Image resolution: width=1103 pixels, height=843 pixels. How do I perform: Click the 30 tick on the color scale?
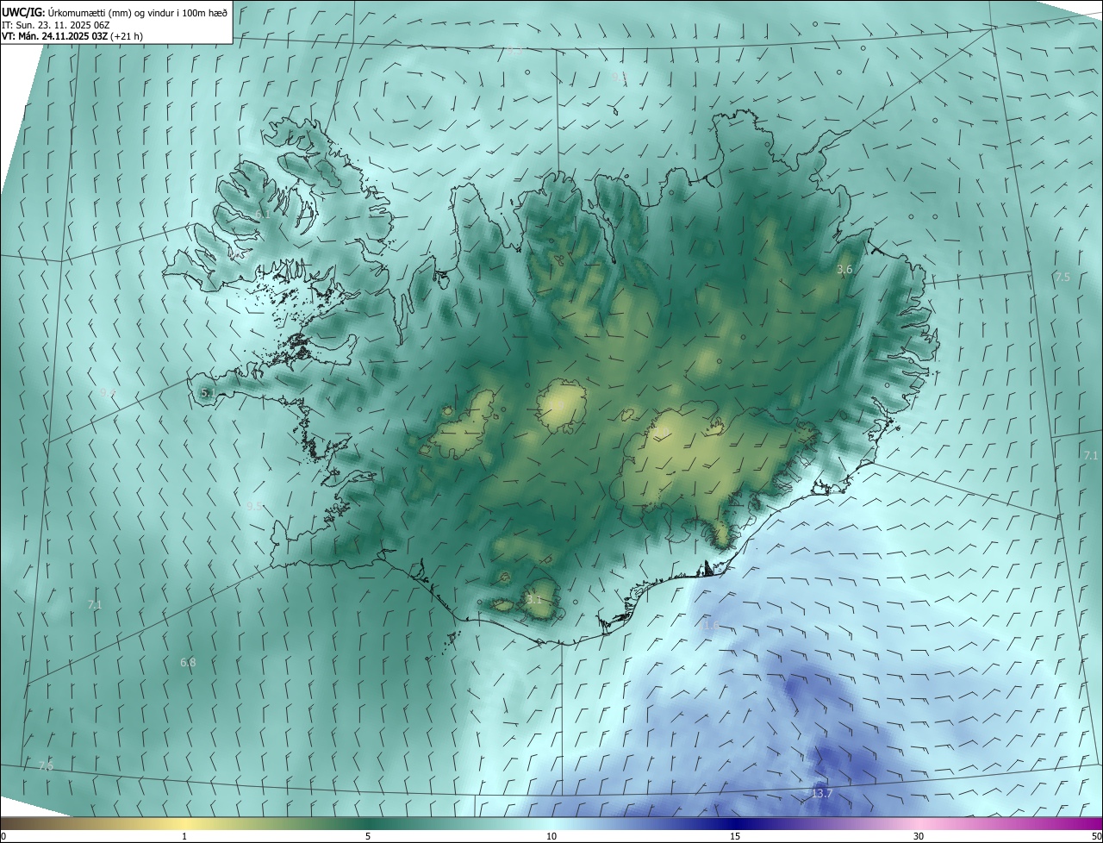919,836
